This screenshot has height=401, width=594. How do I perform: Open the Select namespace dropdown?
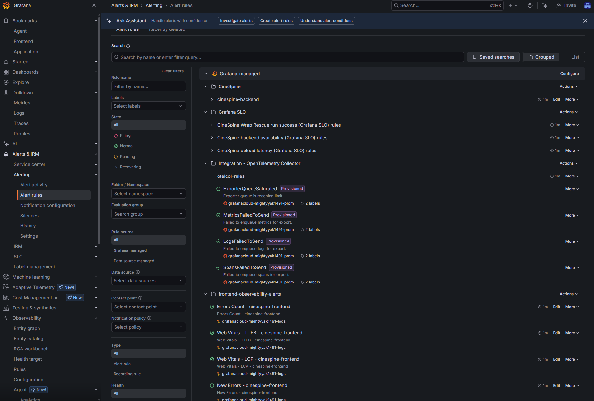pos(149,194)
